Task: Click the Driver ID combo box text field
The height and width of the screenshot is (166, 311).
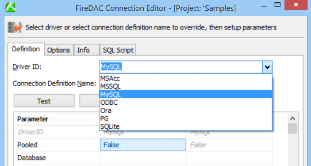Action: 181,67
